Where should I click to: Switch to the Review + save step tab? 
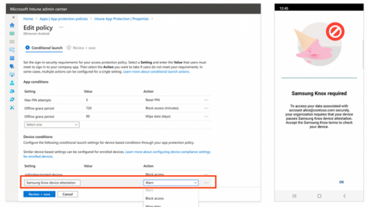(81, 48)
